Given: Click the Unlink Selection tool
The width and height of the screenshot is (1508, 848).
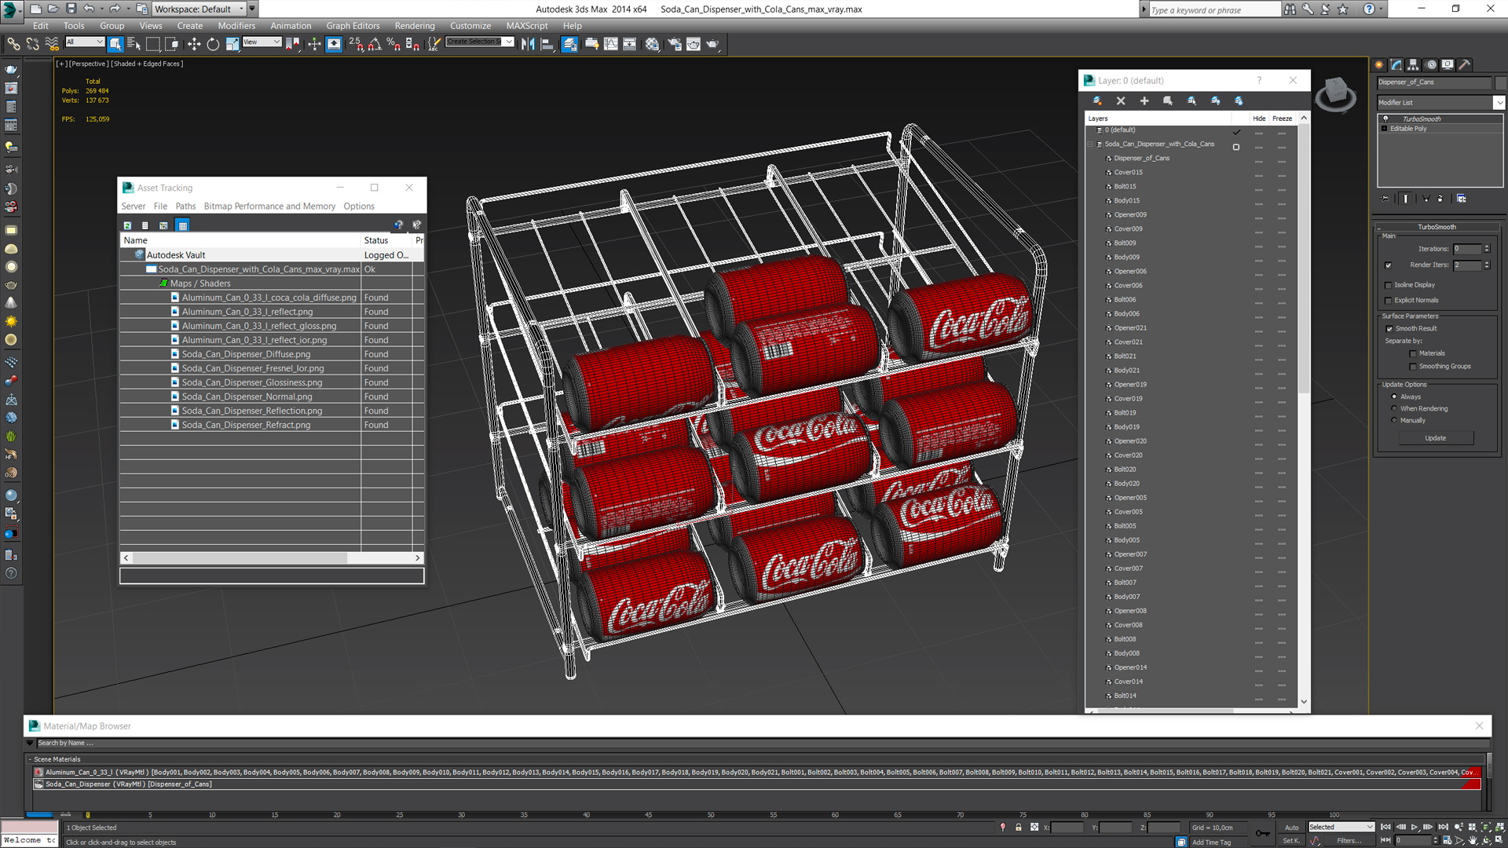Looking at the screenshot, I should [x=32, y=44].
